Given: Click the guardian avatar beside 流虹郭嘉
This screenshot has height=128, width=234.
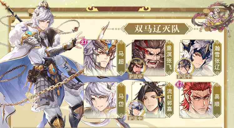Looking at the screenshot, I should tap(135, 108).
